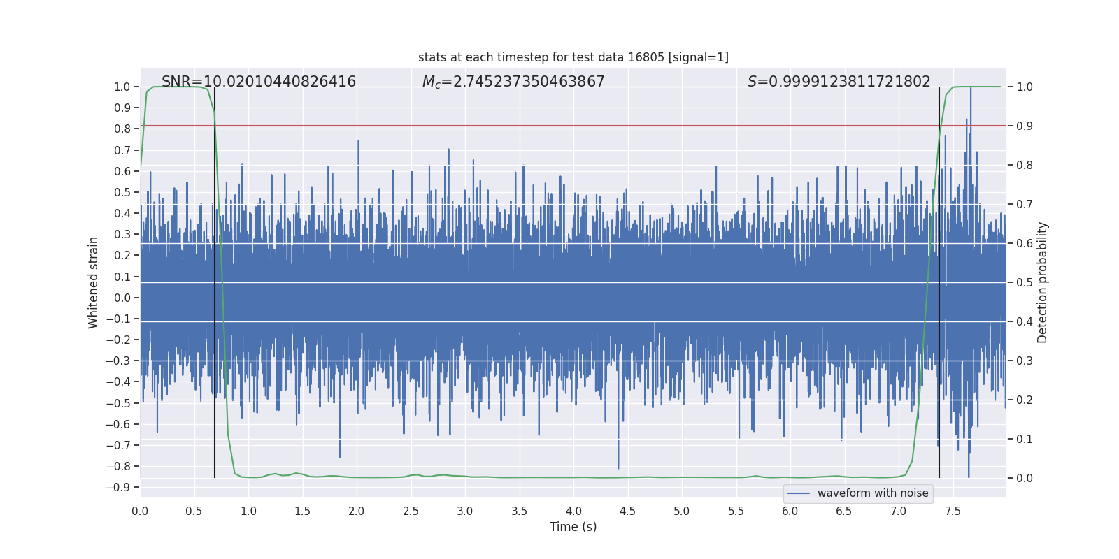Click the 'Time (s)' x-axis label
The image size is (1119, 559).
[573, 527]
